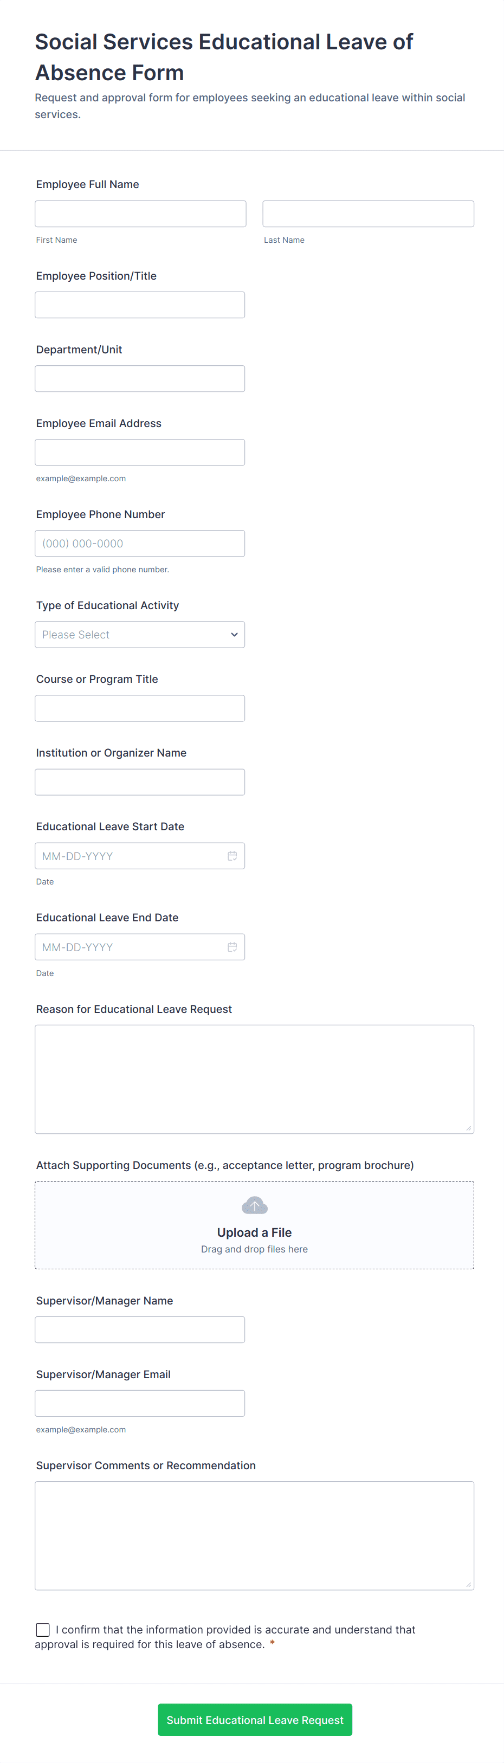Click the cloud upload icon
Screen dimensions: 504x1763
[x=254, y=1206]
